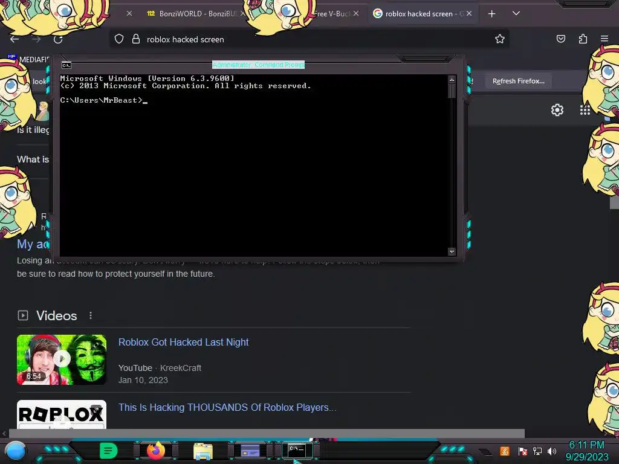Play the KreekCraft video thumbnail
Screen dimensions: 619x464
tap(62, 359)
